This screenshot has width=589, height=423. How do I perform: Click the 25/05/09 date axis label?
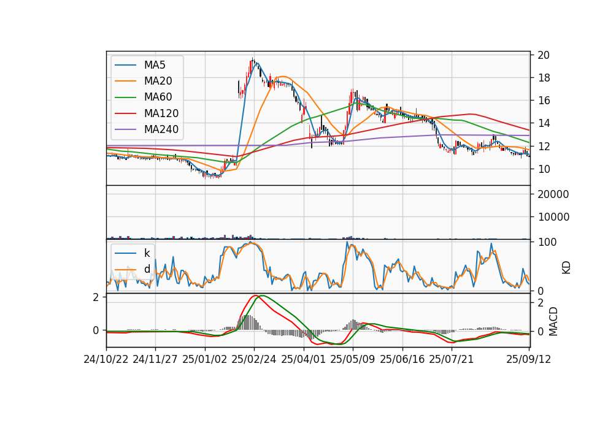coord(352,359)
